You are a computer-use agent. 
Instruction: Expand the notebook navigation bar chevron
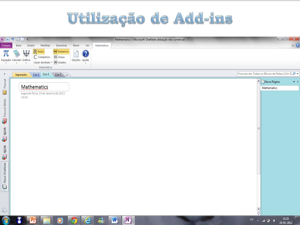5,74
